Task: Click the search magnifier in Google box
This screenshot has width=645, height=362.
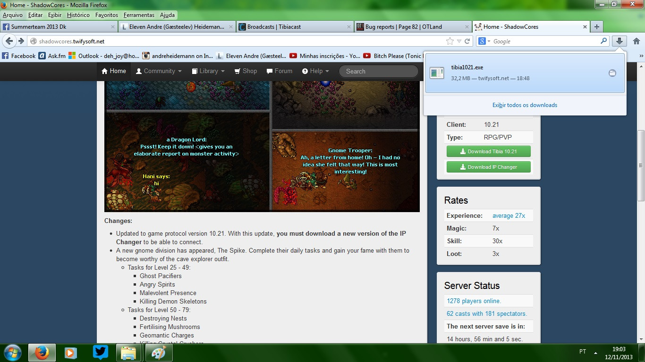Action: pyautogui.click(x=603, y=41)
